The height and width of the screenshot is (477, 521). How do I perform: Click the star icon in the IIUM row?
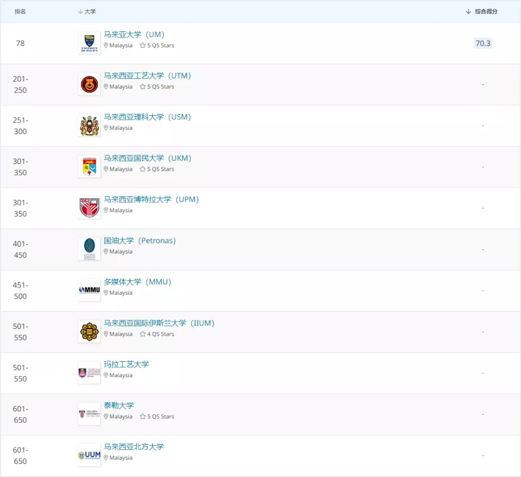pos(142,334)
